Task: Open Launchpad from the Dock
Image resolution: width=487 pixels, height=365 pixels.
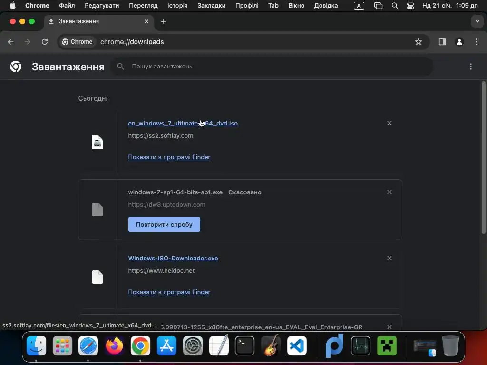Action: pyautogui.click(x=62, y=346)
